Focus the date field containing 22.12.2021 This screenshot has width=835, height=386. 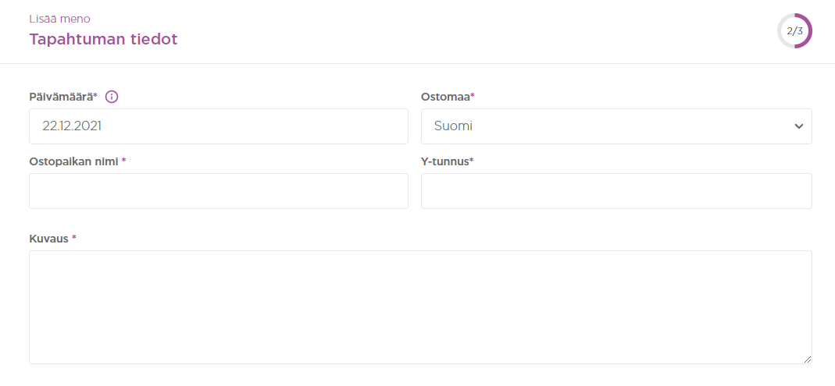coord(219,126)
